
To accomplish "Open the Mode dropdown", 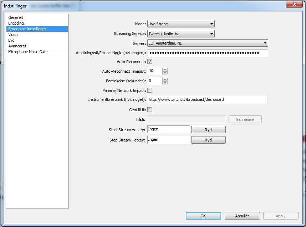I will click(181, 24).
